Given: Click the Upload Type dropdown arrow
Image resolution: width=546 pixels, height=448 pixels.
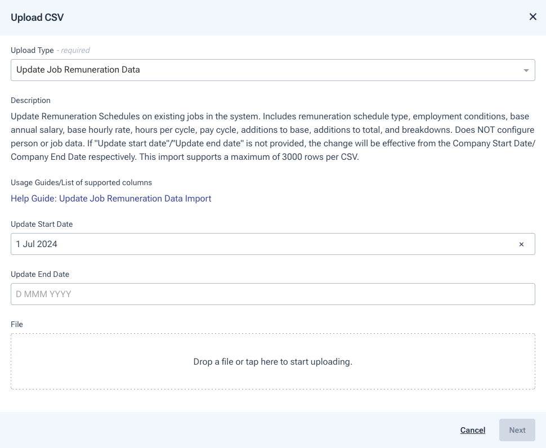Looking at the screenshot, I should tap(526, 70).
